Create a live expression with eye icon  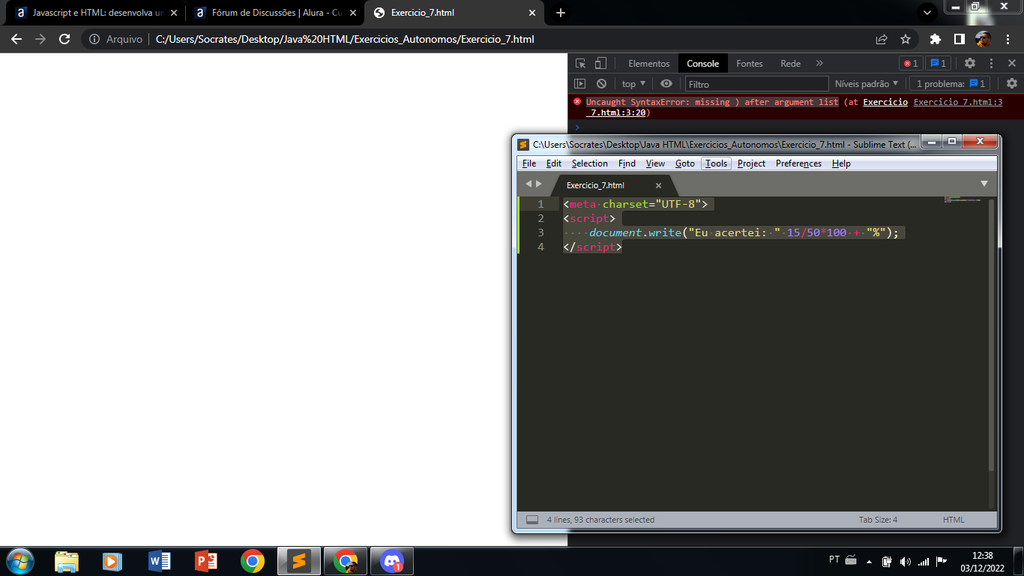[x=666, y=84]
